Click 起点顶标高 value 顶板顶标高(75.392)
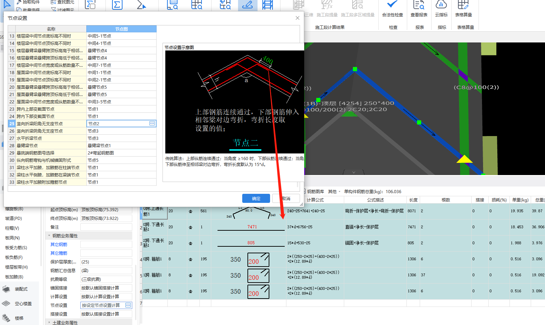This screenshot has width=545, height=325. pyautogui.click(x=106, y=209)
